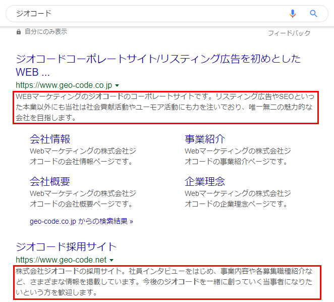Open the ジオコード採用サイト result title

[66, 247]
